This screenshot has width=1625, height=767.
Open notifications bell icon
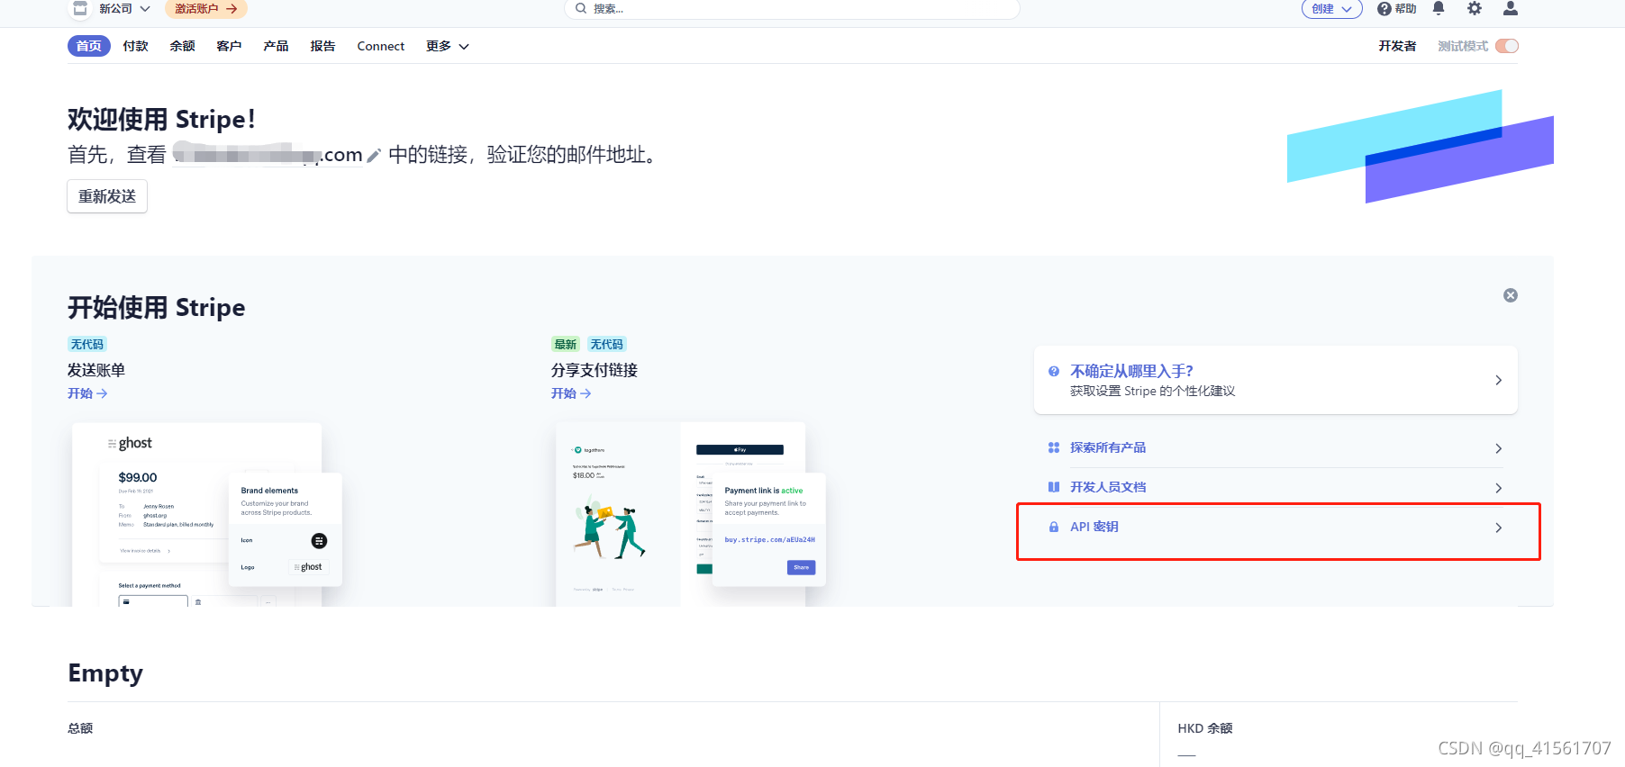1439,9
